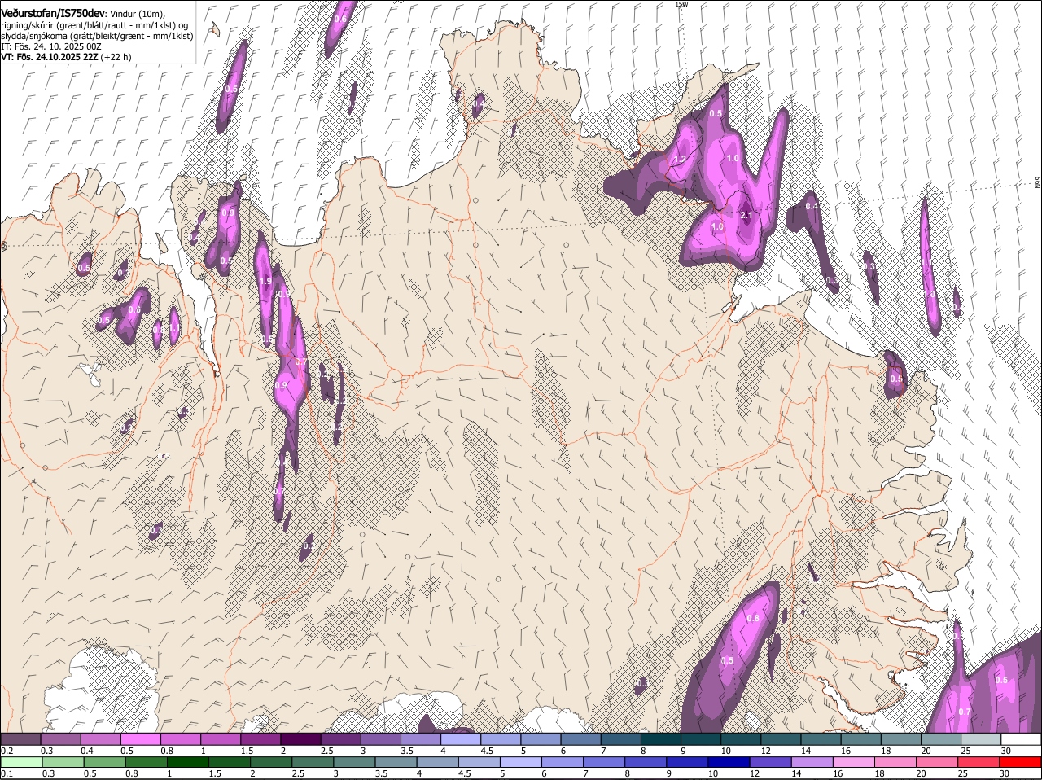Click the Veðurstofan/IS750dev title text
The image size is (1042, 780).
[x=53, y=14]
